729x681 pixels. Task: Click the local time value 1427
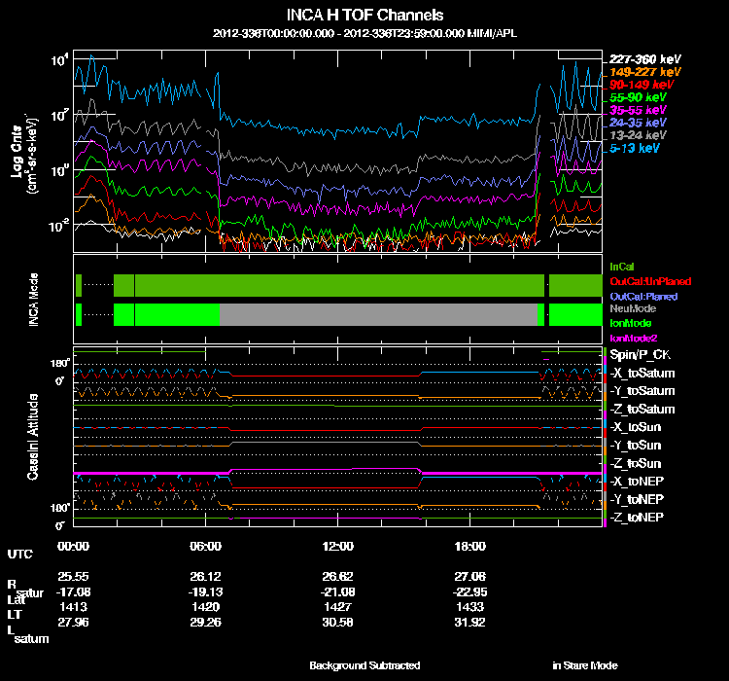click(x=338, y=607)
